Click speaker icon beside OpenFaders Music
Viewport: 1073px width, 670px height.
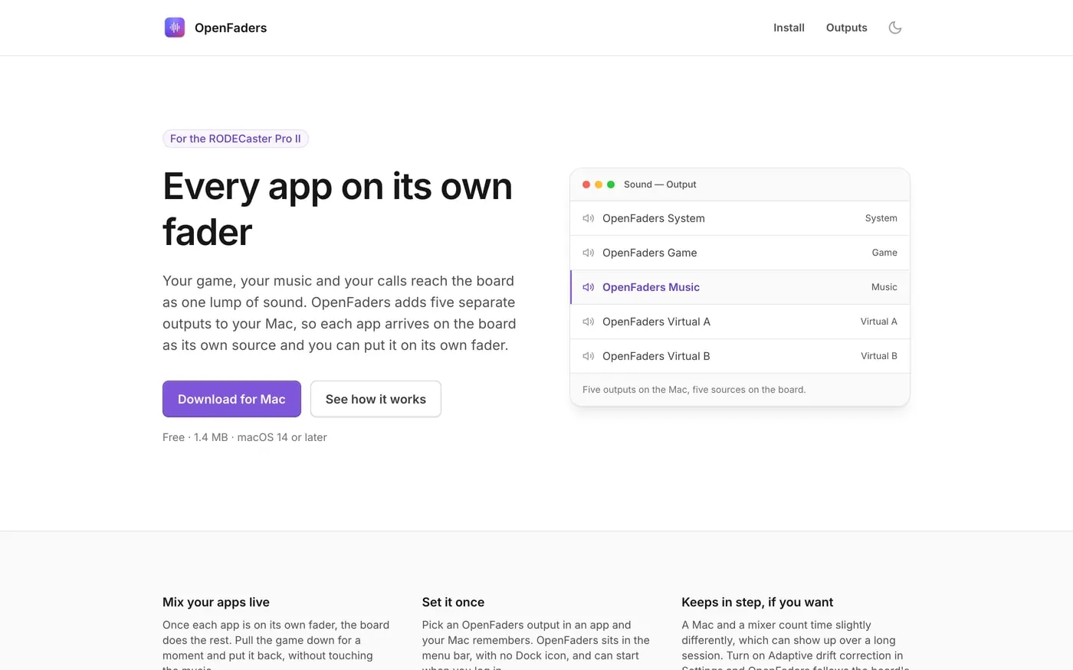[x=589, y=287]
